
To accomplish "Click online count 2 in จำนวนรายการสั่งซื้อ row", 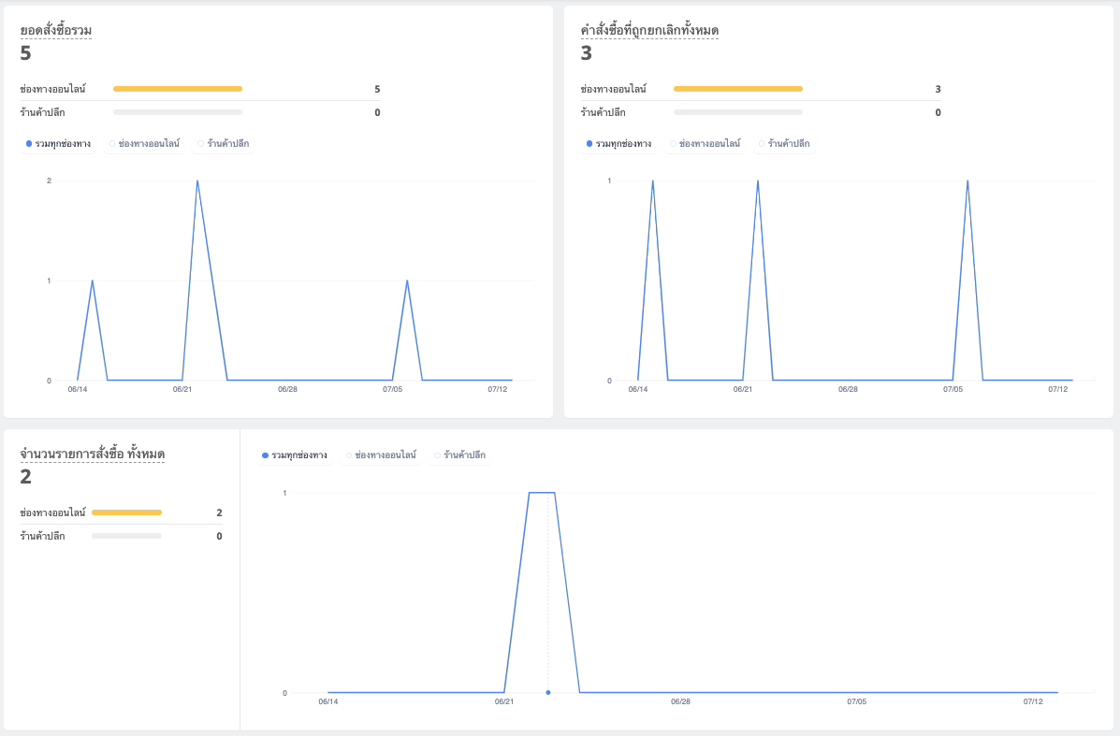I will tap(219, 512).
